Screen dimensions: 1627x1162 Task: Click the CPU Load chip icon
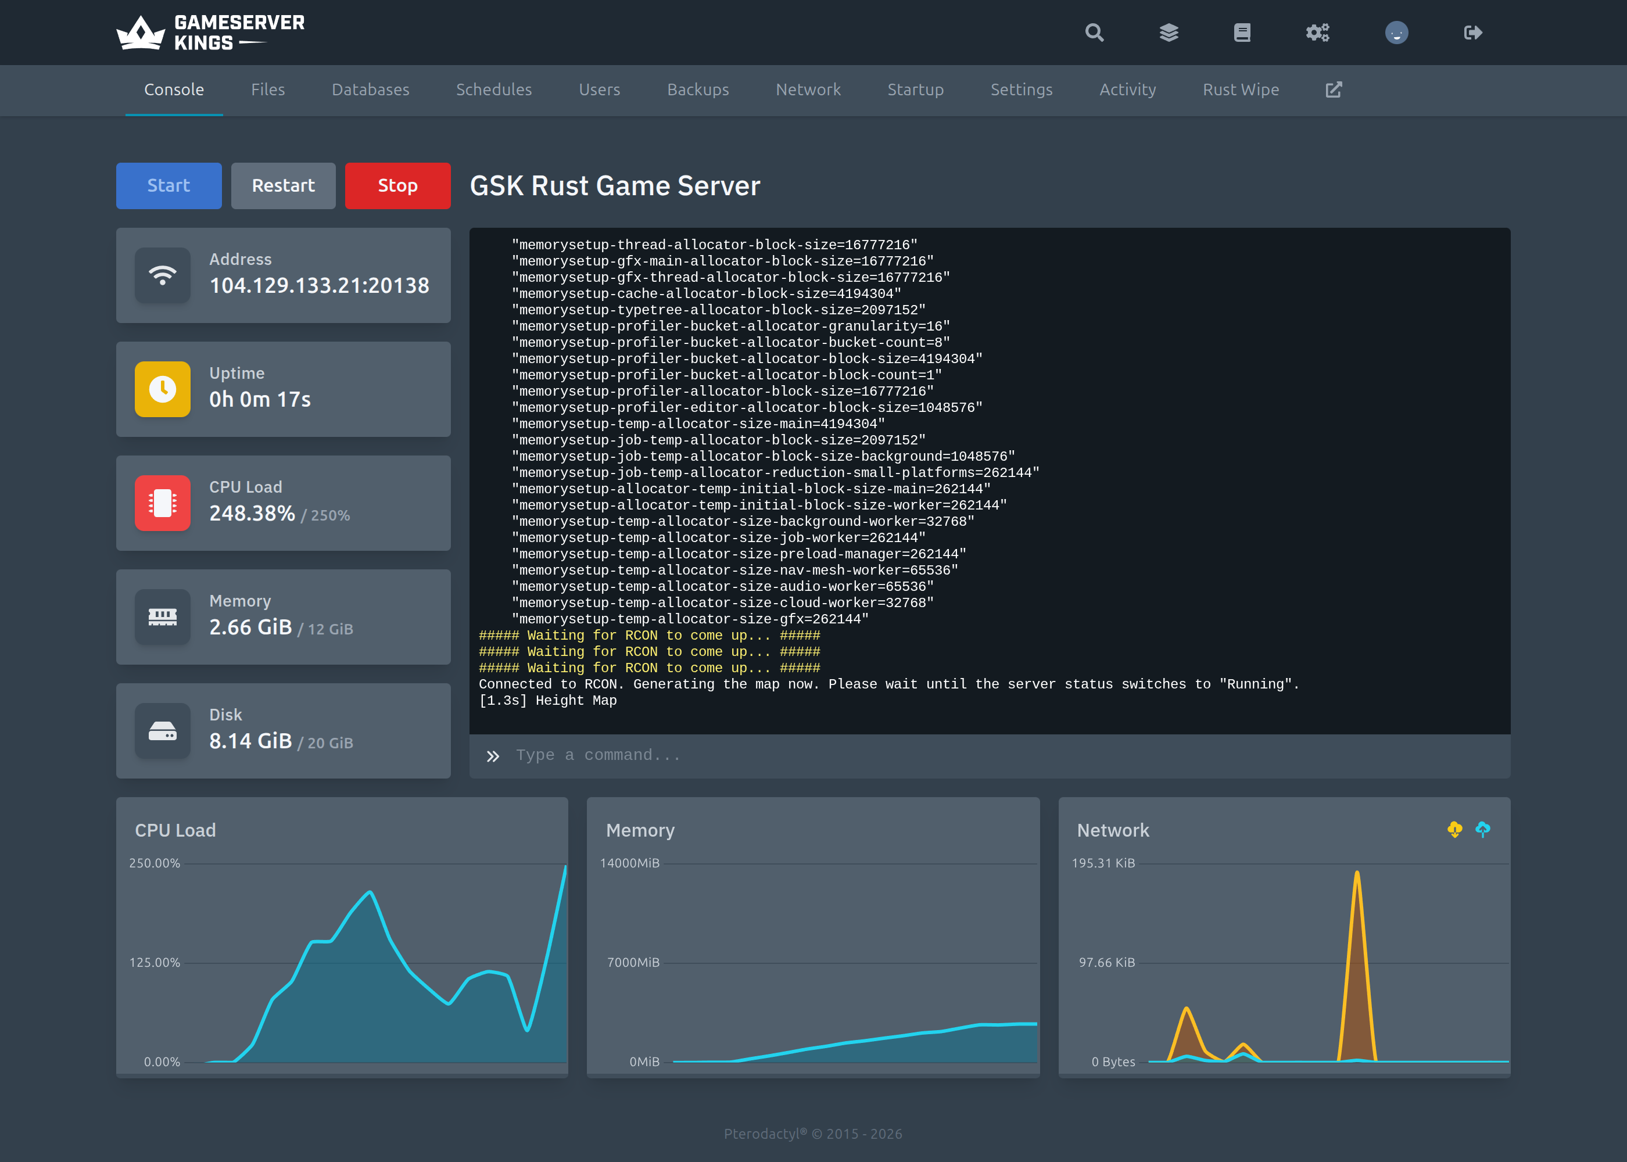162,503
